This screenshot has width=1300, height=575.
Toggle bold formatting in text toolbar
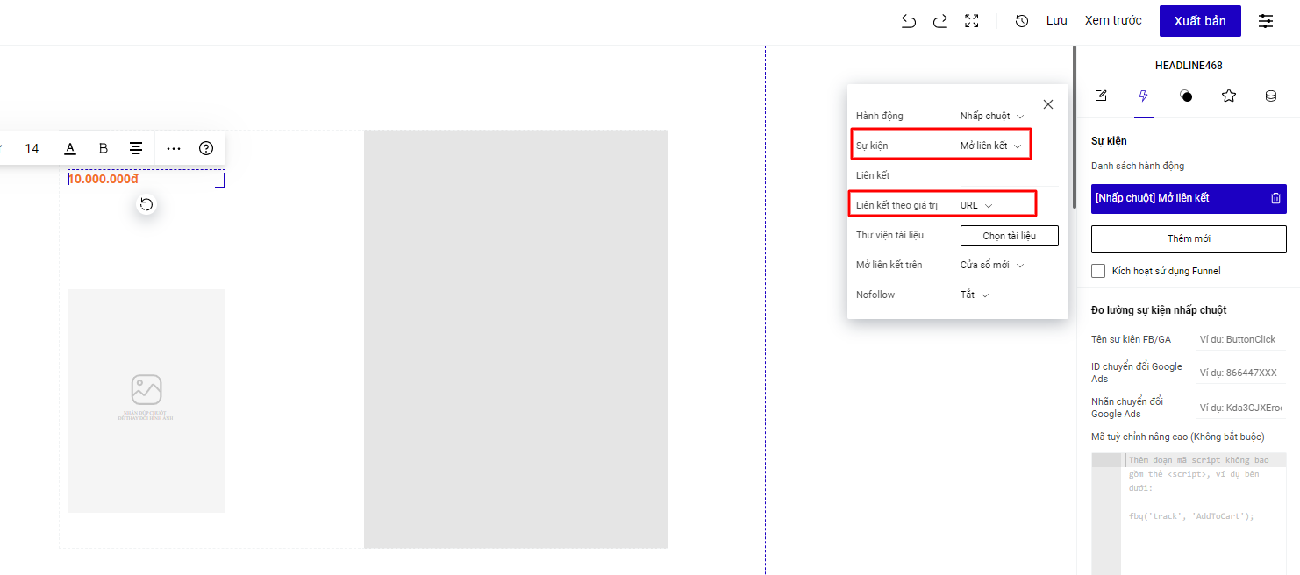pyautogui.click(x=104, y=148)
